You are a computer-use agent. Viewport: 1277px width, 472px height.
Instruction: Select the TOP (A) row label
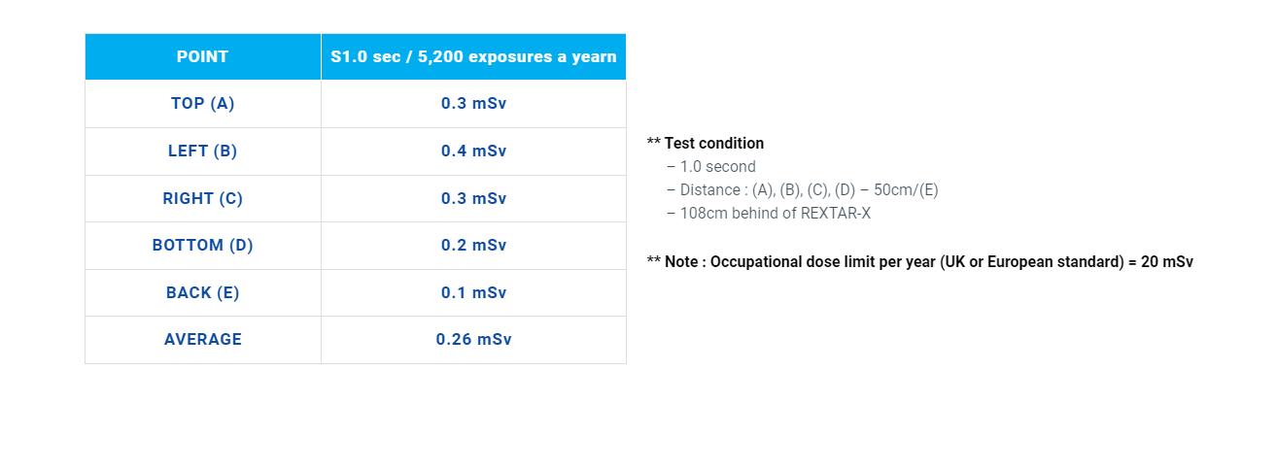click(x=202, y=103)
